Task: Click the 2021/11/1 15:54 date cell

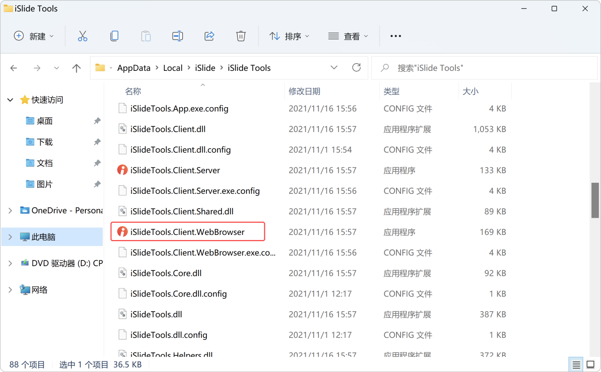Action: [x=320, y=150]
